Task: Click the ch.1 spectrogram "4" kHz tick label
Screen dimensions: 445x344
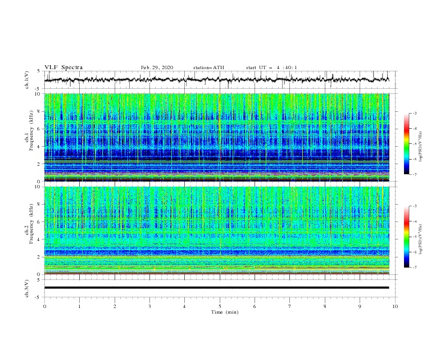Action: (39, 147)
